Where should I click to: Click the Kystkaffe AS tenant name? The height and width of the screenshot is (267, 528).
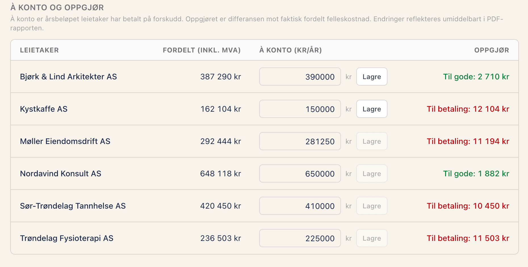(x=44, y=109)
